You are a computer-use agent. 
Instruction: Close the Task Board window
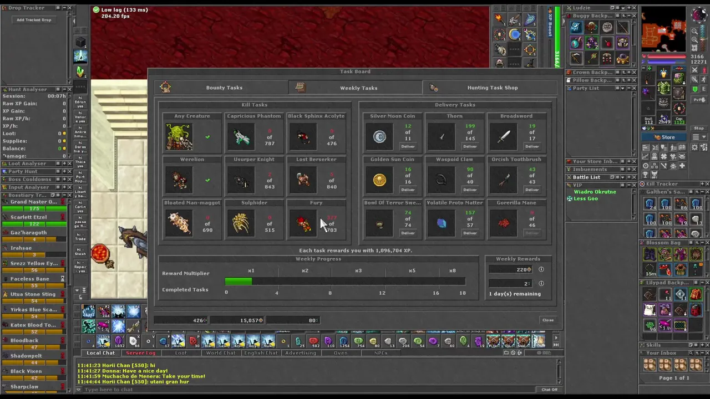click(x=547, y=320)
